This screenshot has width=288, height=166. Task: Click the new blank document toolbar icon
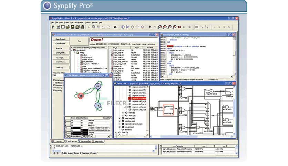tap(63, 27)
